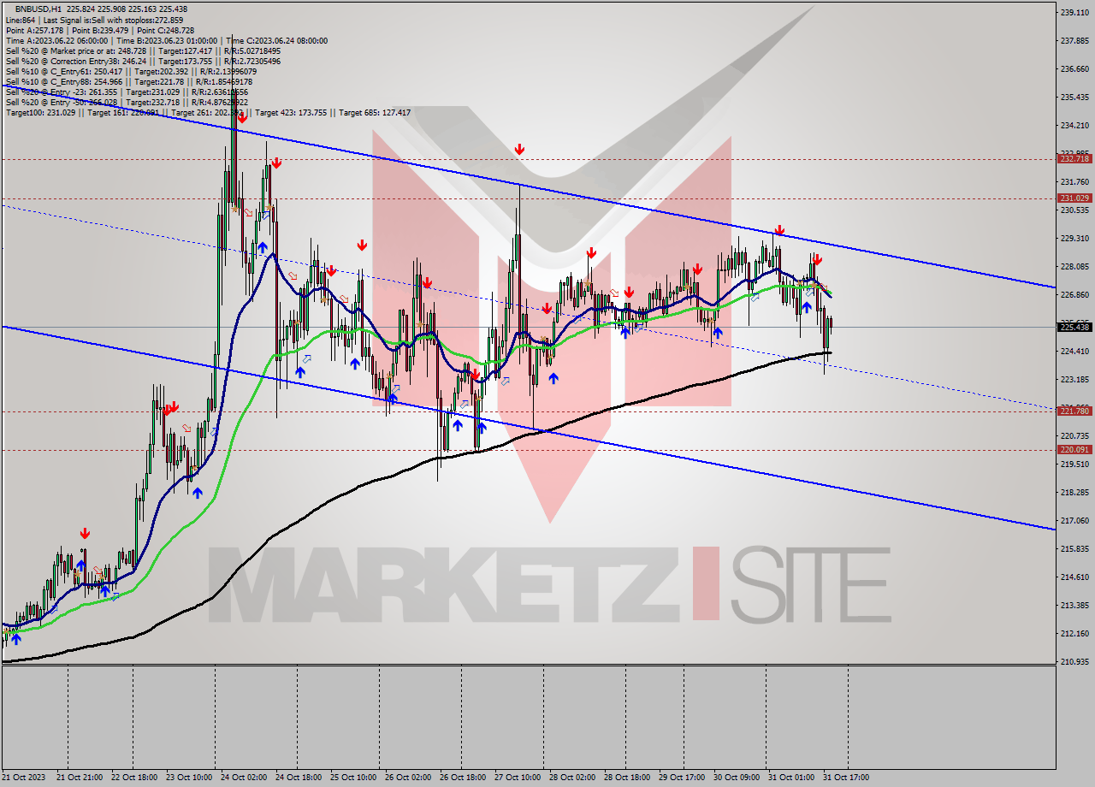Click the 234.210 price scale value
Viewport: 1095px width, 787px height.
click(x=1074, y=125)
